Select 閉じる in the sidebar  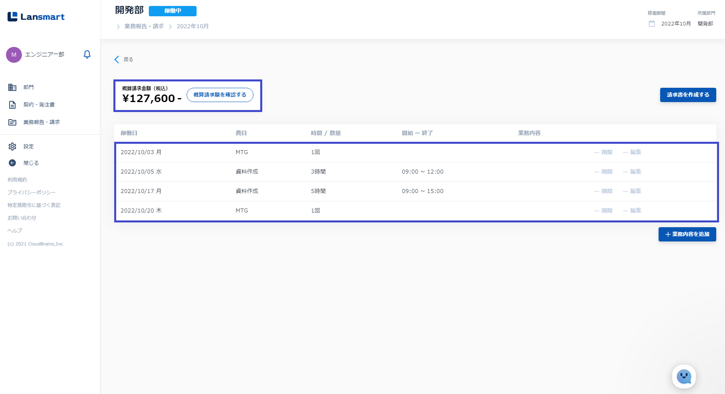[31, 163]
